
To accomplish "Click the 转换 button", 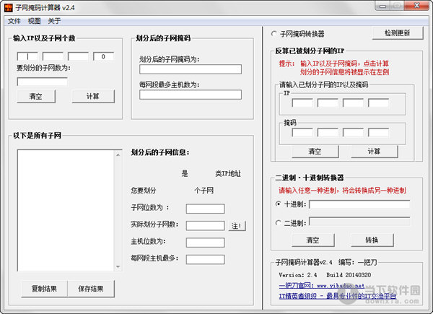I will [x=370, y=240].
